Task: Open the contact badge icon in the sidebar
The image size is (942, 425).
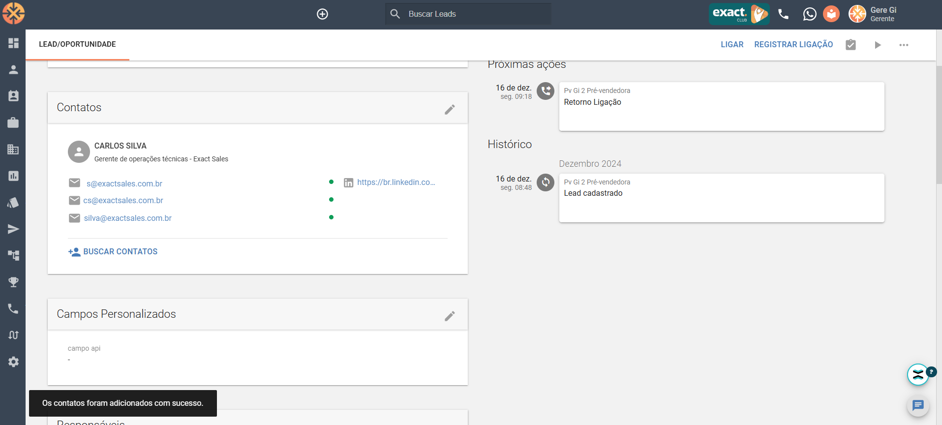Action: tap(13, 96)
